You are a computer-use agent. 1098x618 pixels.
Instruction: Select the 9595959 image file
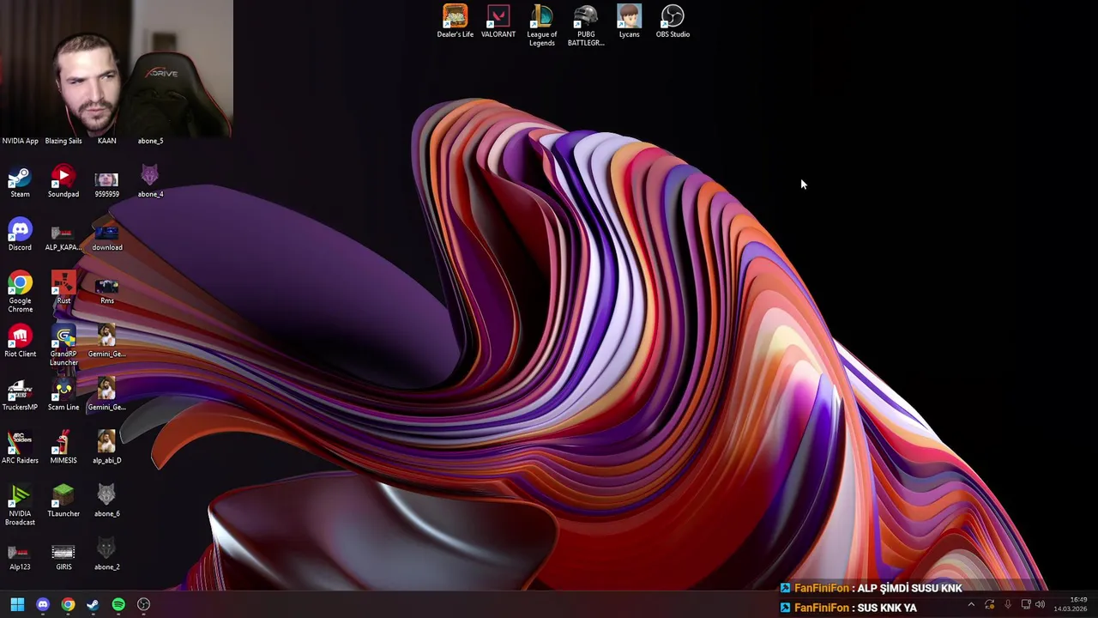(106, 182)
